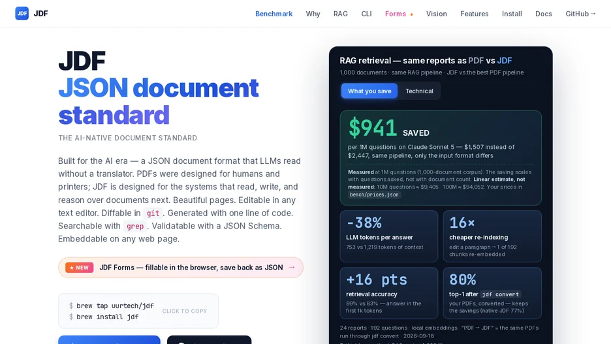Click the $941 SAVED figure
611x344 pixels.
(389, 128)
